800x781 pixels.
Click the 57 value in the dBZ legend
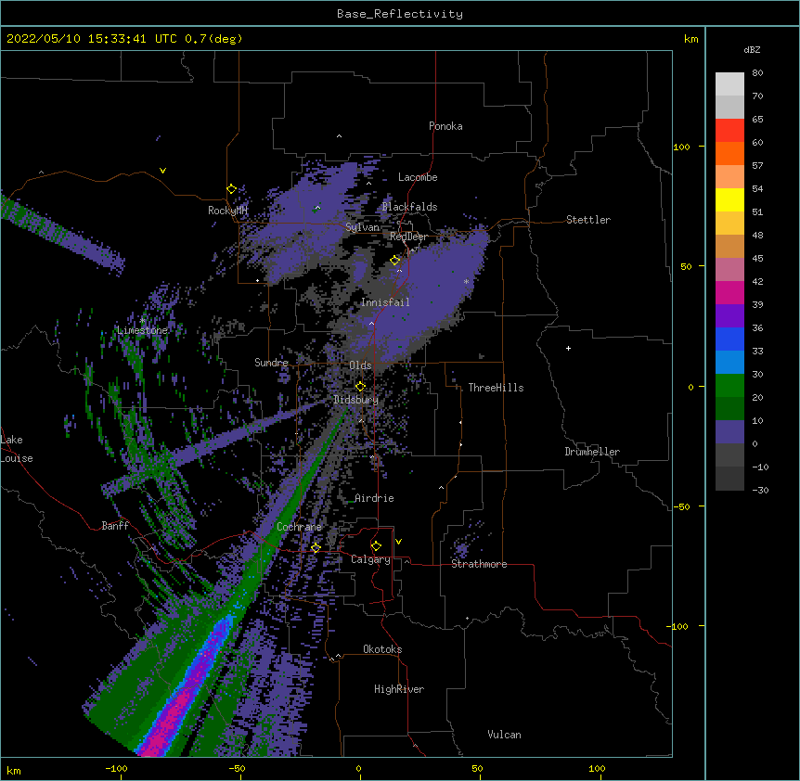coord(757,166)
